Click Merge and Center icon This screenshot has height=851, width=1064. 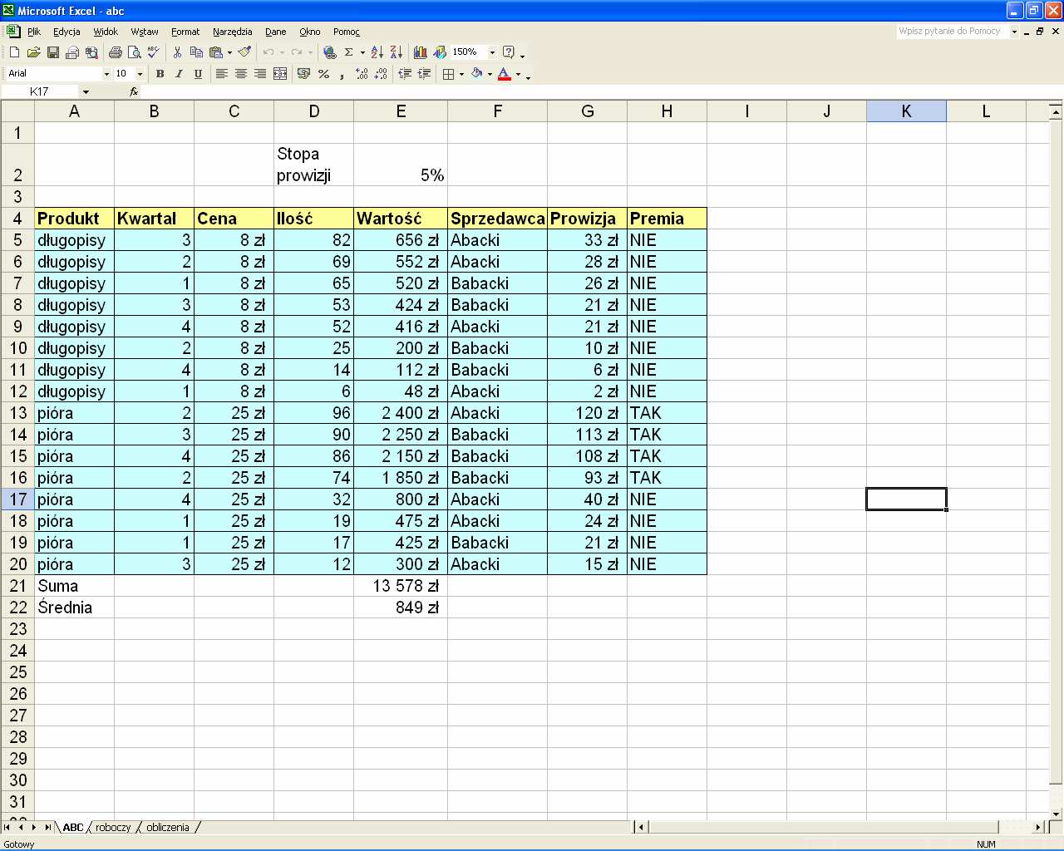point(280,74)
